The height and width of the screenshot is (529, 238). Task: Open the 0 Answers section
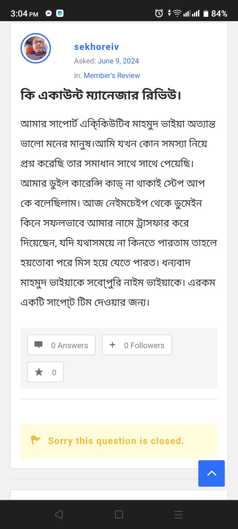point(61,345)
